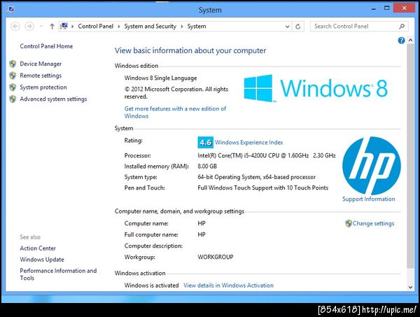The height and width of the screenshot is (317, 420).
Task: Open Help with the question mark icon
Action: click(x=401, y=41)
